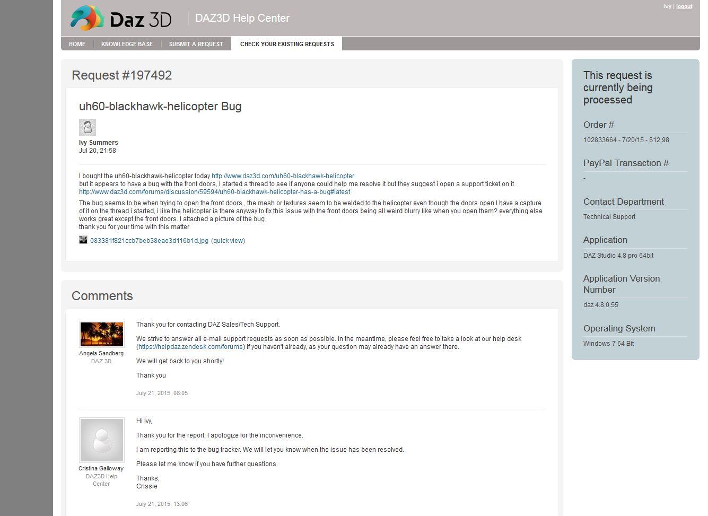708x516 pixels.
Task: Select CHECK YOUR EXISTING REQUESTS tab
Action: click(x=287, y=44)
